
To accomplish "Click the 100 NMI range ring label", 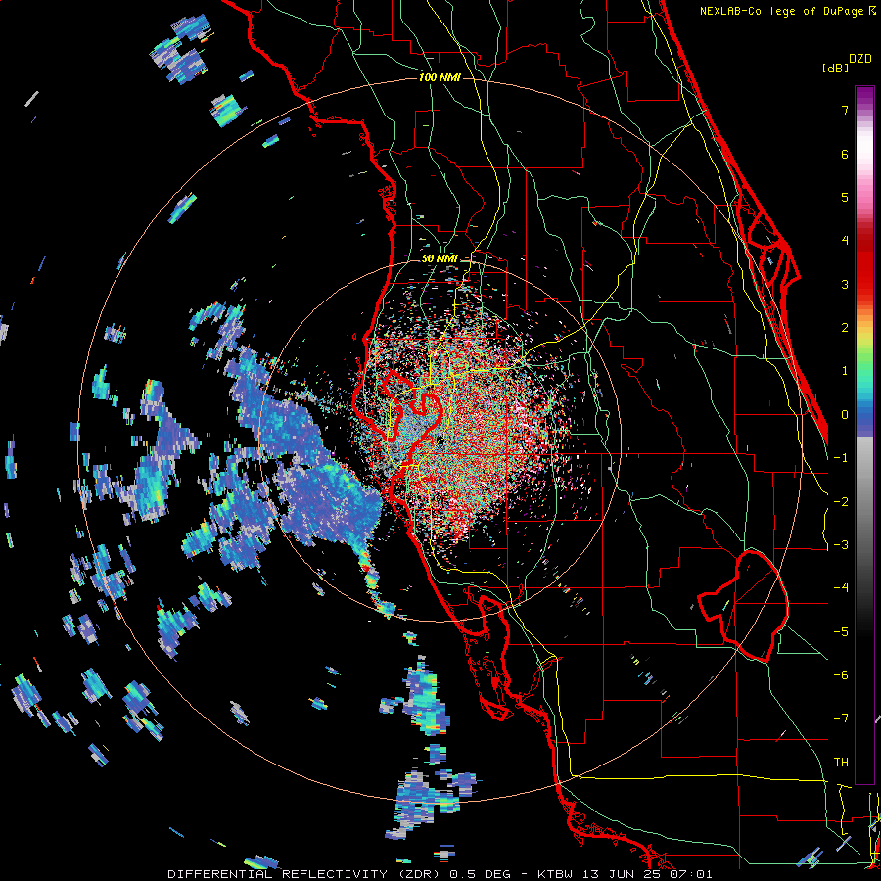I will click(x=440, y=77).
